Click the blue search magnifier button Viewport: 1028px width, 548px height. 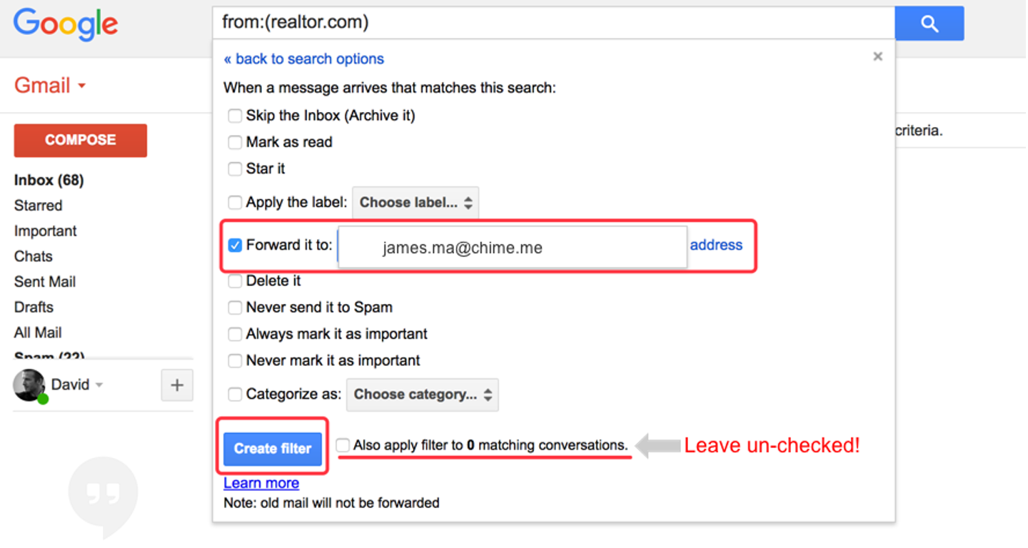tap(929, 24)
